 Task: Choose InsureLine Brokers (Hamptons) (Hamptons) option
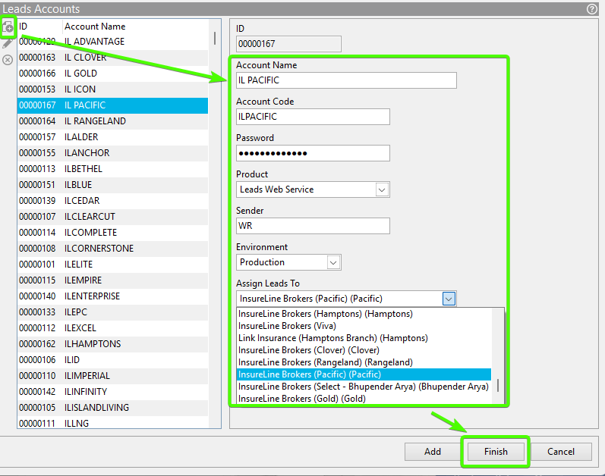[x=364, y=314]
